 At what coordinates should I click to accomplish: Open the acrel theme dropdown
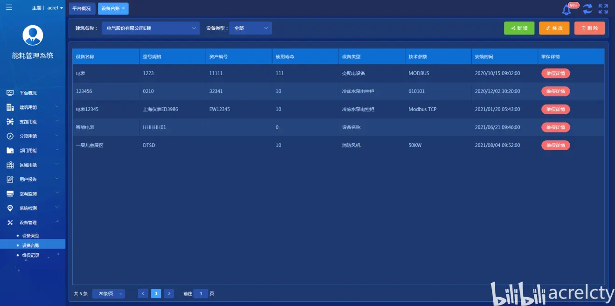click(x=55, y=8)
